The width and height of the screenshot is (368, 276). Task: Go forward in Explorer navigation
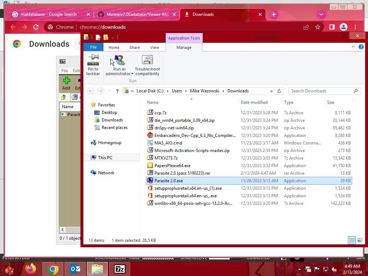[101, 91]
